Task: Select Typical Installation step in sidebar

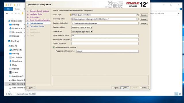Action: [x=37, y=23]
